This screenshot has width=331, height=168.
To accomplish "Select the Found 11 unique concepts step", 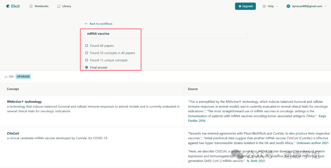I will [106, 60].
